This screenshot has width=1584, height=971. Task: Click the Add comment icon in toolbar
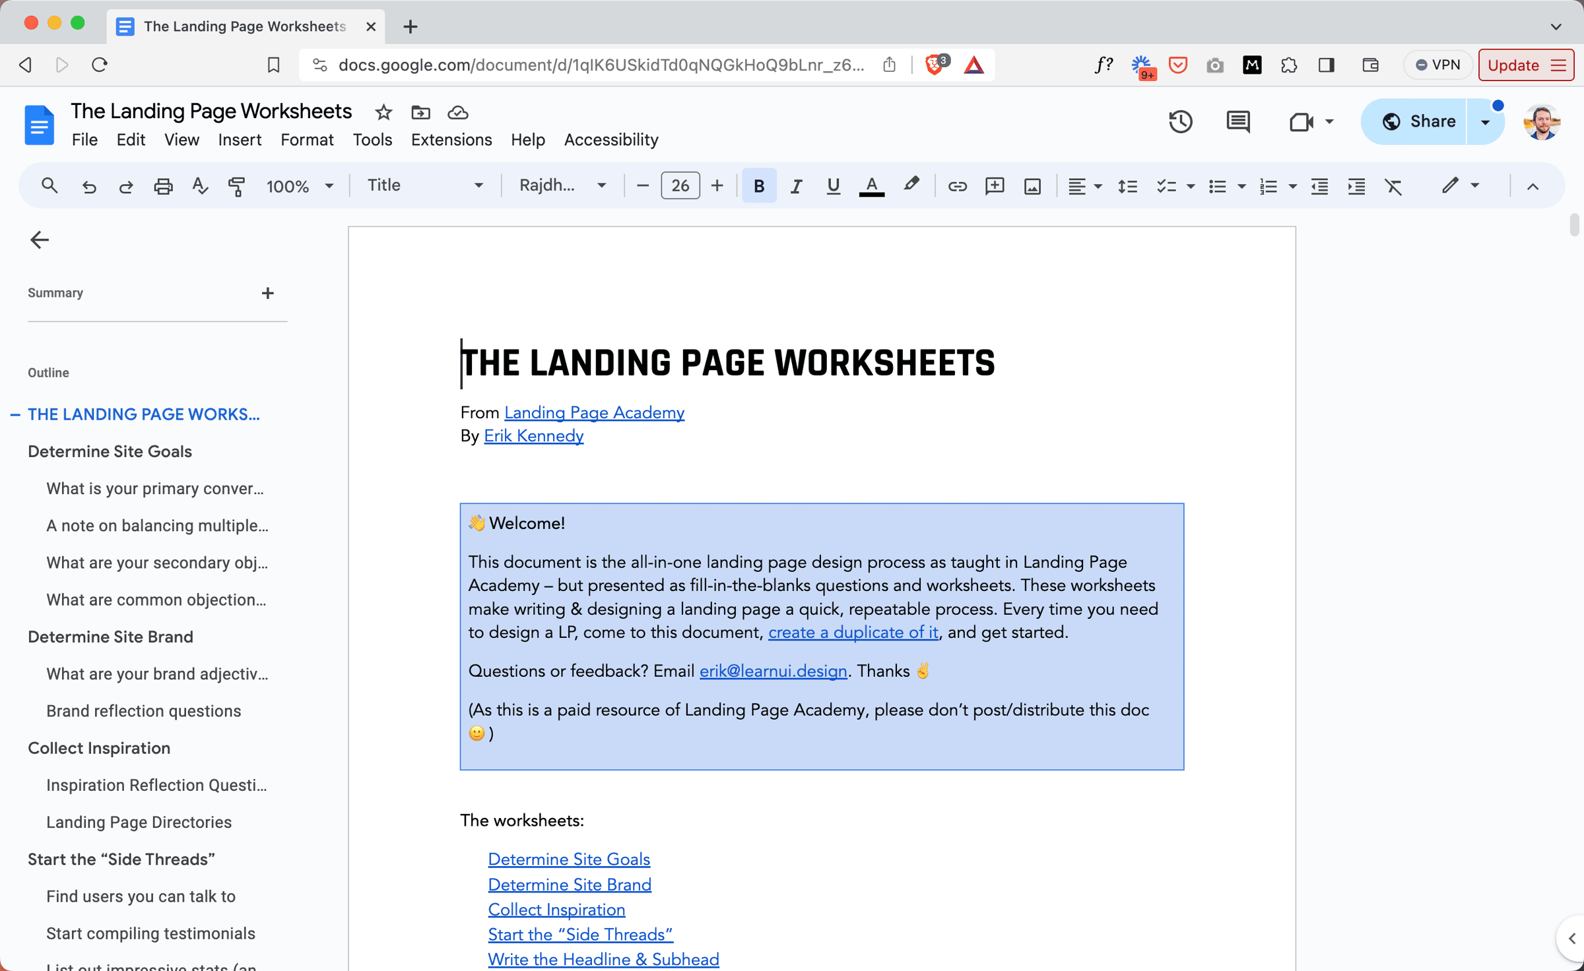[995, 187]
